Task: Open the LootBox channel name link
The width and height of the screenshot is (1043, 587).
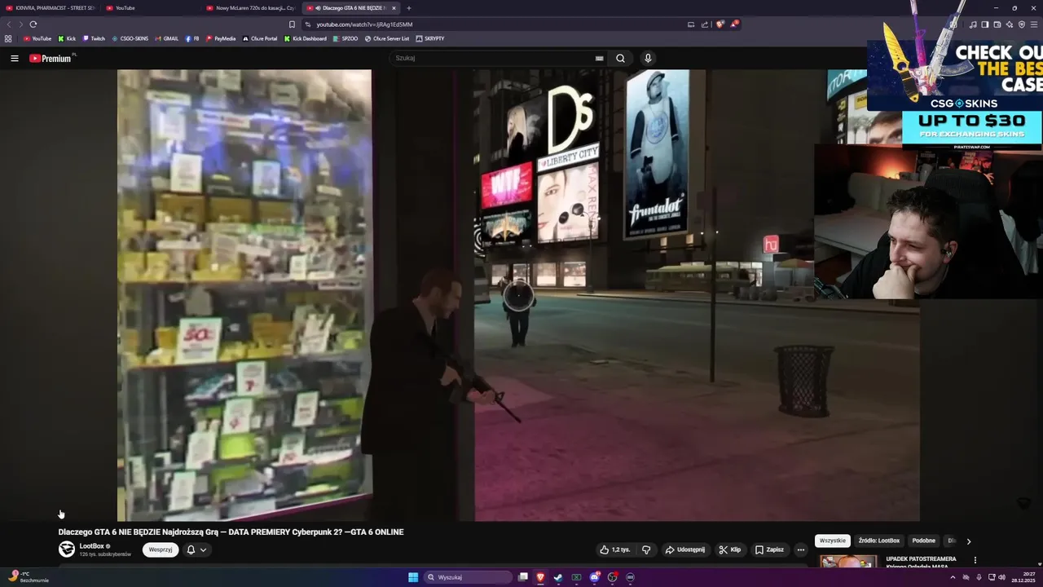Action: coord(92,546)
